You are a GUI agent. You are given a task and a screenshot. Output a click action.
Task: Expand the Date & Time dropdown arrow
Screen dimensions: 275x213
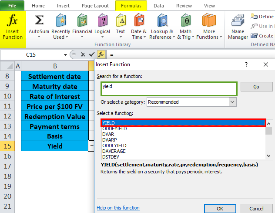pyautogui.click(x=145, y=37)
